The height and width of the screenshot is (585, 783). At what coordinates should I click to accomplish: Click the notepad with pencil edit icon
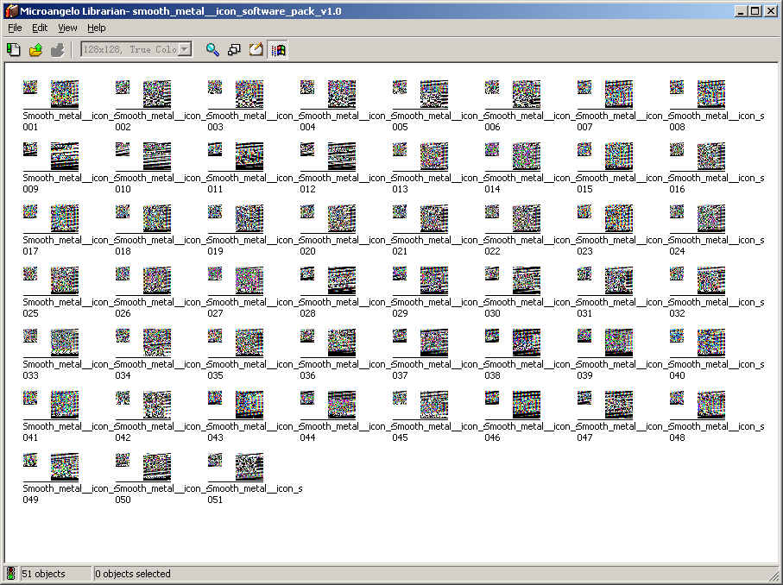click(256, 49)
